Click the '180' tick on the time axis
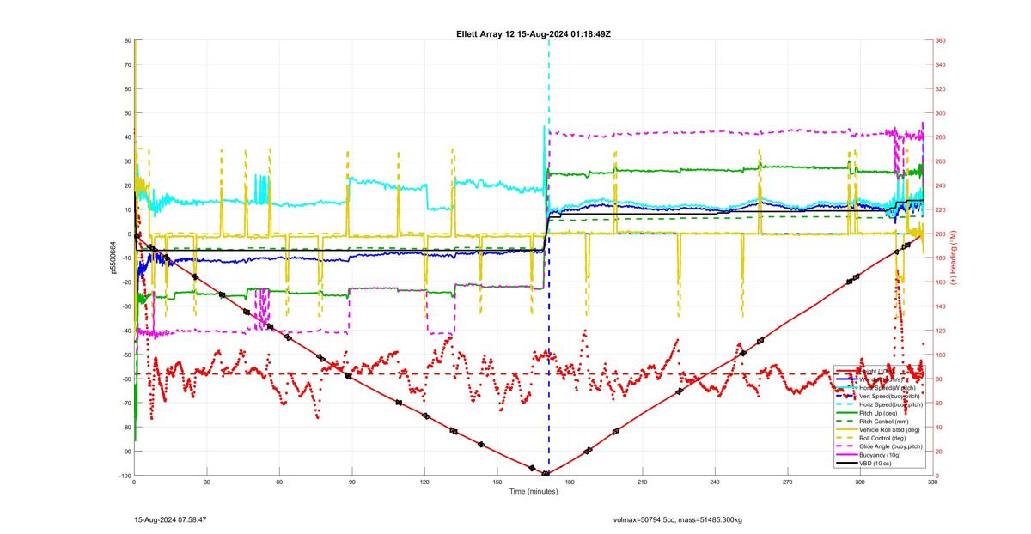 pyautogui.click(x=570, y=482)
